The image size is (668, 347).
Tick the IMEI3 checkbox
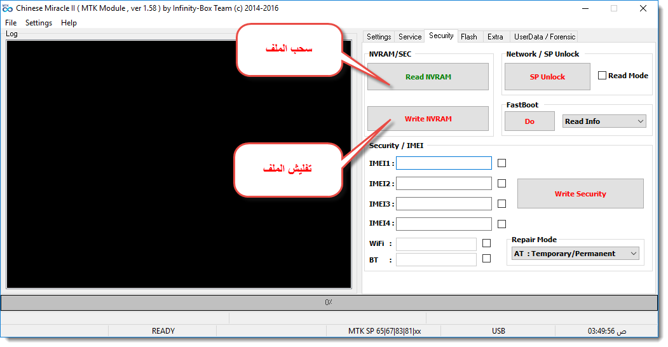click(502, 204)
